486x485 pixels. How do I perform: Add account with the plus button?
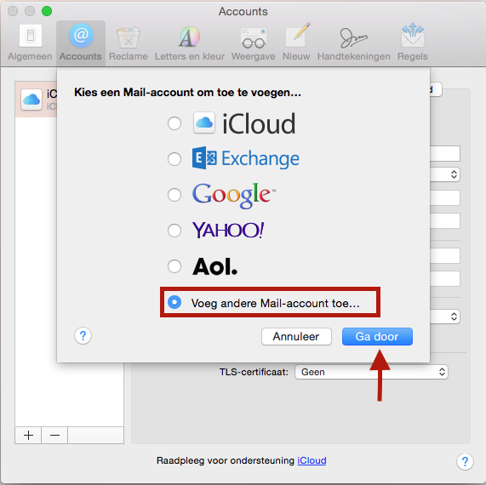tap(28, 435)
